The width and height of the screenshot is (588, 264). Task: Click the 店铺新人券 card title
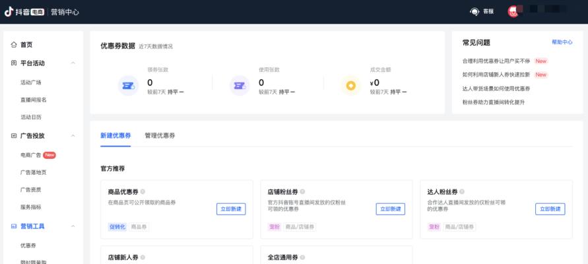(123, 257)
